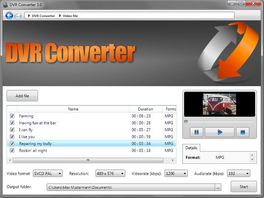This screenshot has width=264, height=198.
Task: Open the Audiorate 192 dropdown
Action: (x=239, y=173)
